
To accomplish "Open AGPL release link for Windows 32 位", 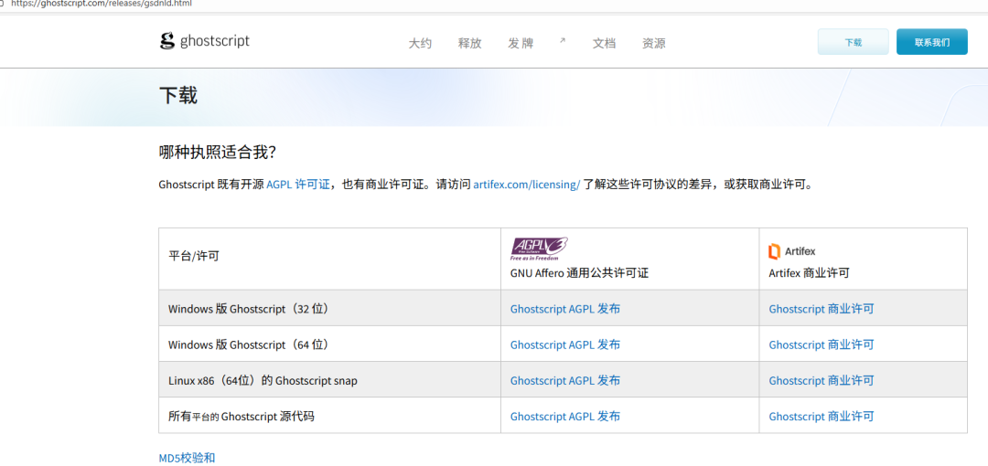I will 565,309.
